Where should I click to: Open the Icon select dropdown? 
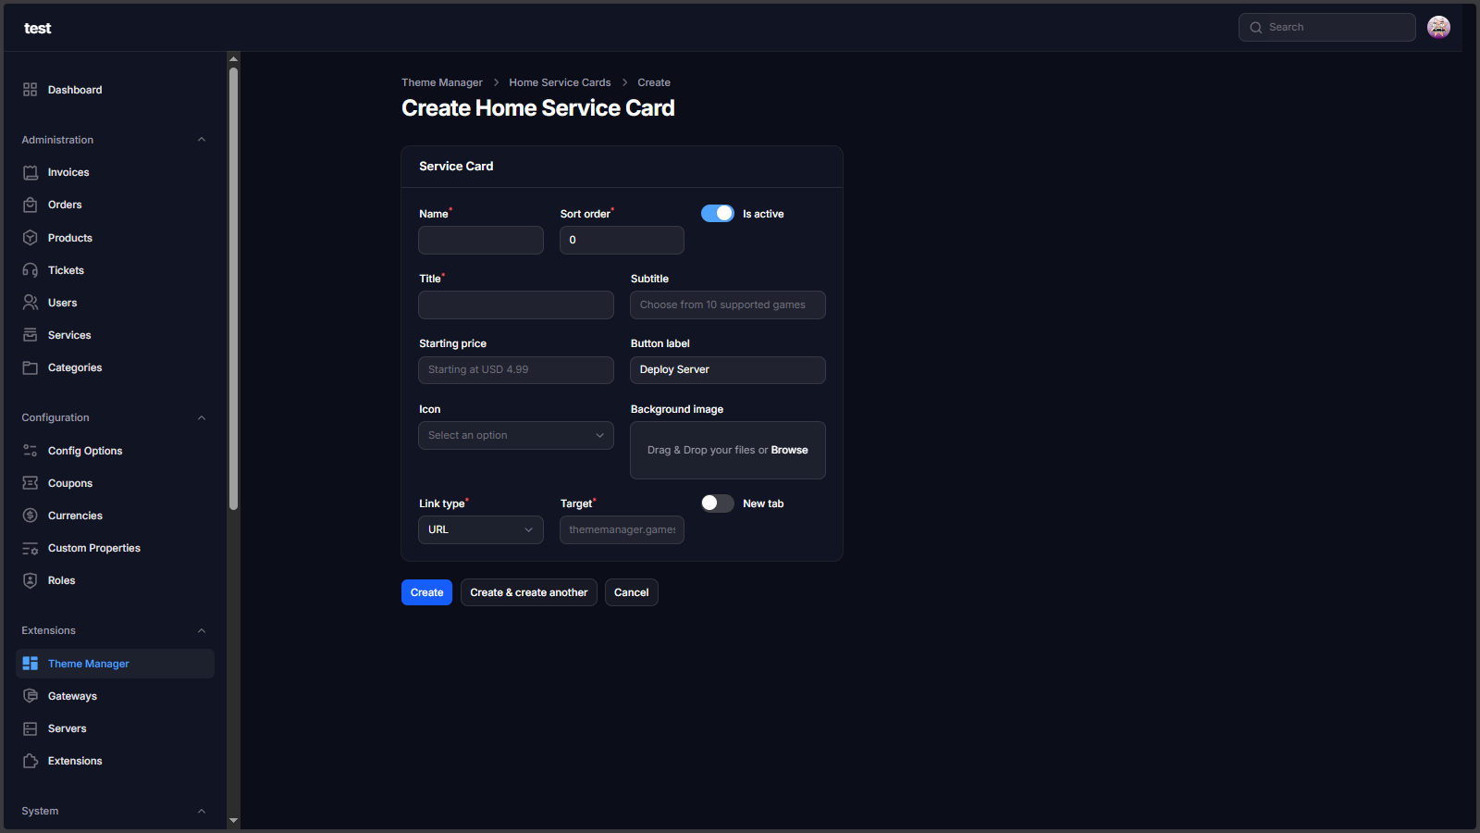point(515,435)
